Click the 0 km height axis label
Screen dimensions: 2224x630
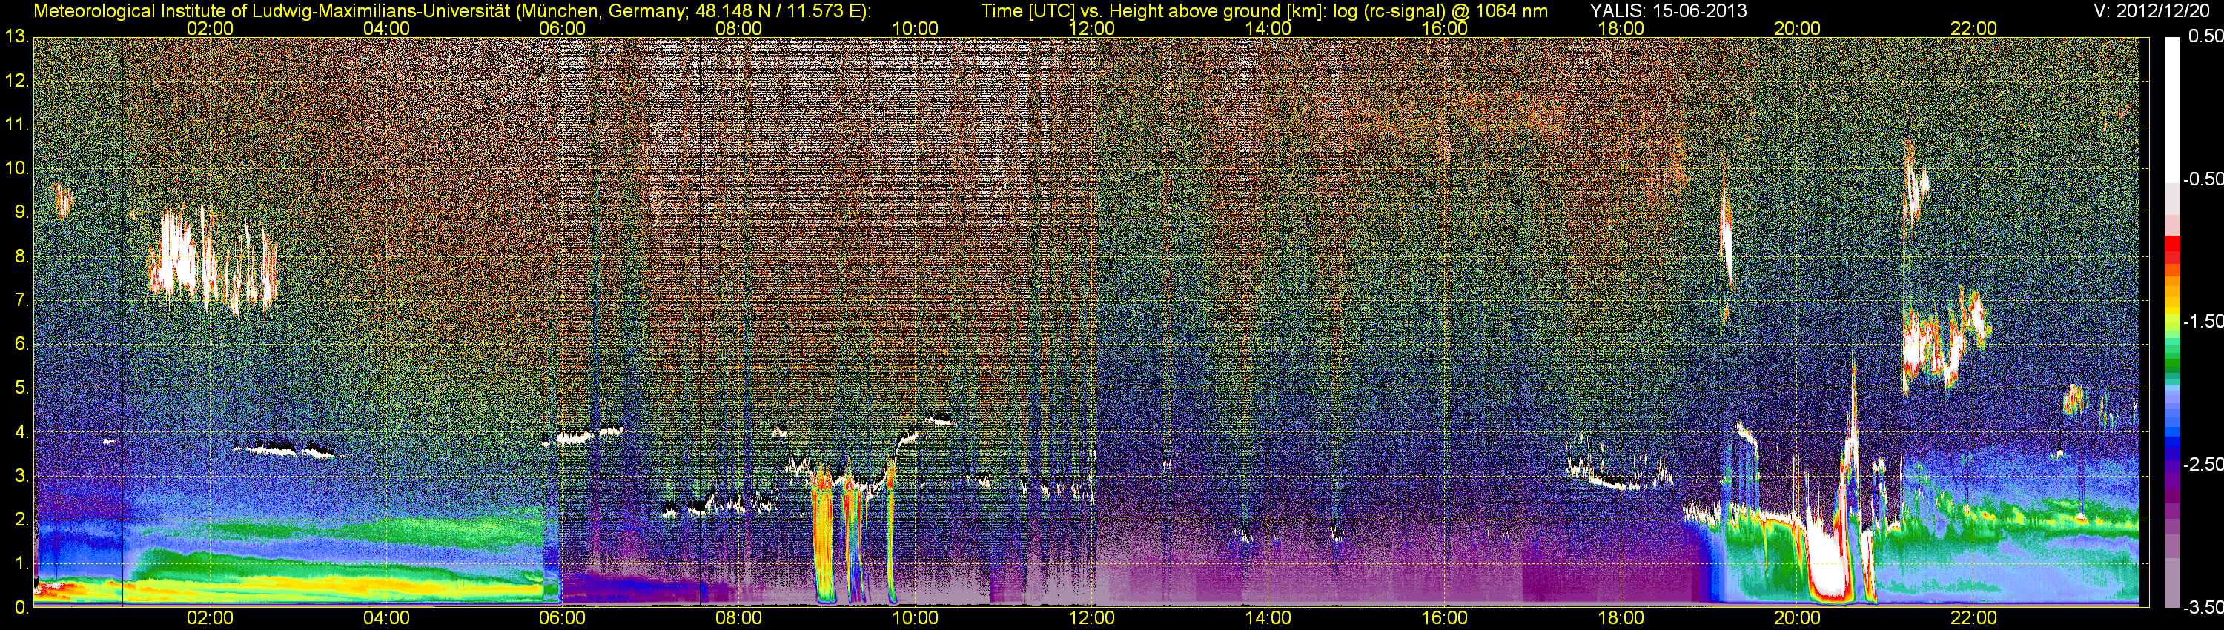pos(21,608)
